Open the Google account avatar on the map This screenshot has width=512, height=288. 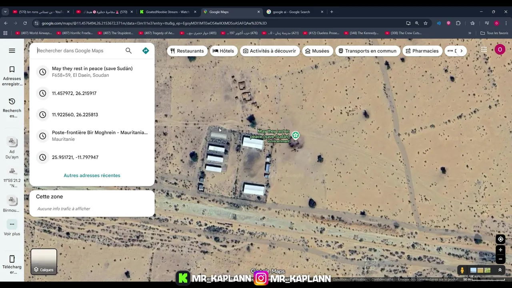[500, 50]
